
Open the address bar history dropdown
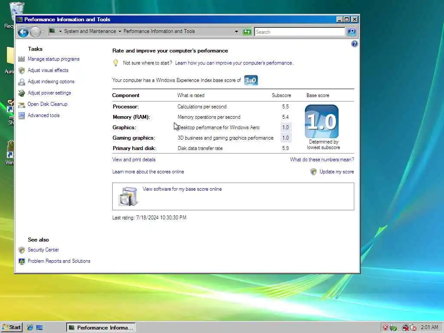(236, 32)
